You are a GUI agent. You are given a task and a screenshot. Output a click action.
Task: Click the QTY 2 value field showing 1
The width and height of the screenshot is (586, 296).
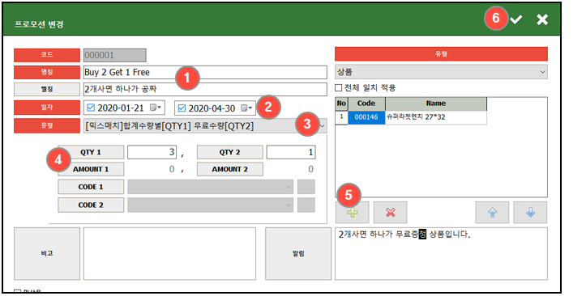[x=291, y=152]
